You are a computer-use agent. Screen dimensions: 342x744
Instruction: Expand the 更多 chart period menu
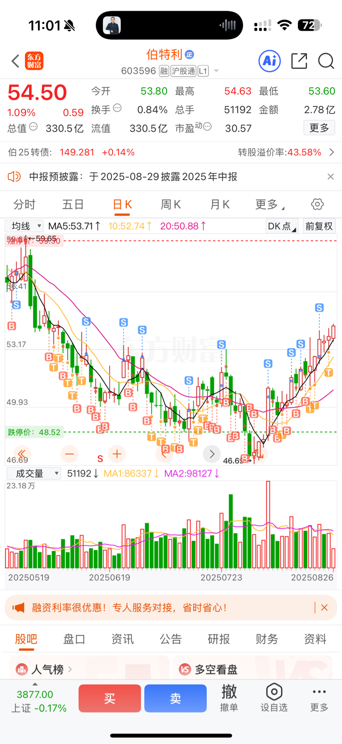(269, 205)
